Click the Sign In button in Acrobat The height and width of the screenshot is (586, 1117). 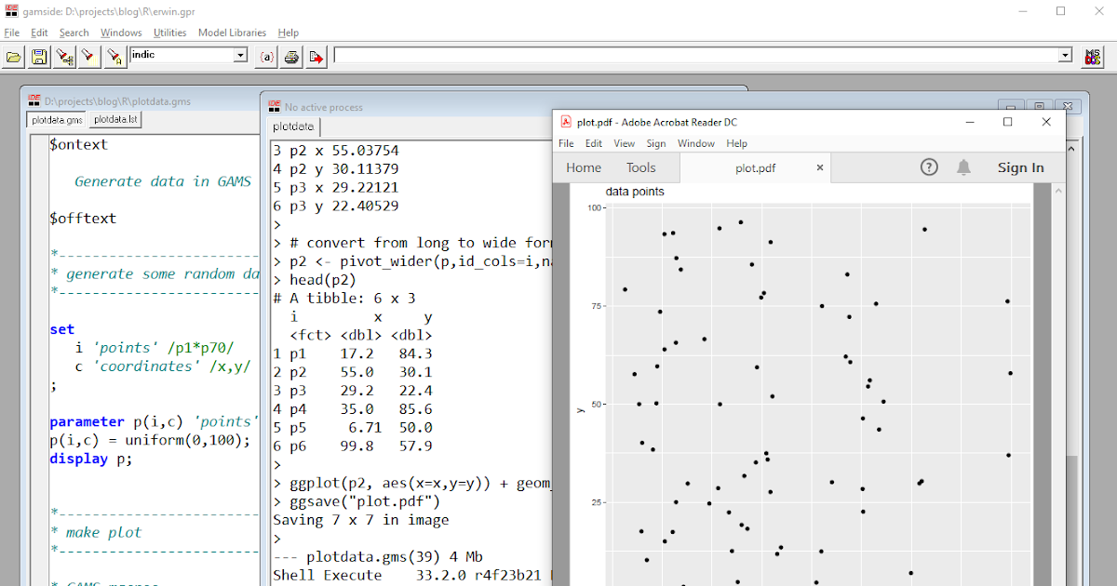[x=1020, y=167]
